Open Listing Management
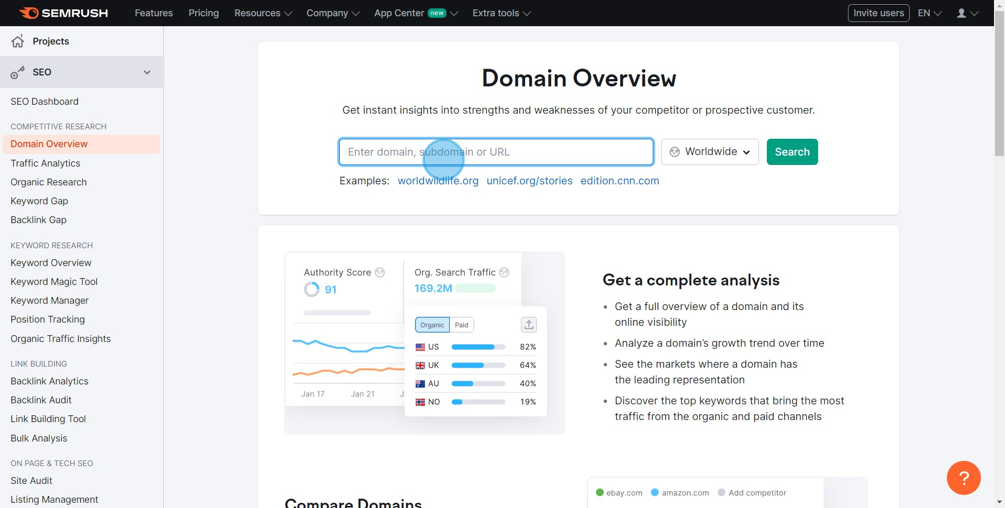The image size is (1005, 508). [54, 500]
